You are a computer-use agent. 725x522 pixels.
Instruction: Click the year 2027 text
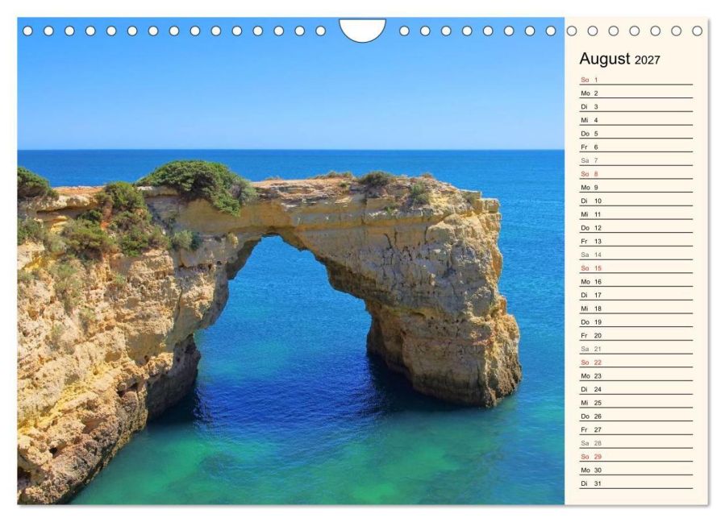tap(648, 60)
